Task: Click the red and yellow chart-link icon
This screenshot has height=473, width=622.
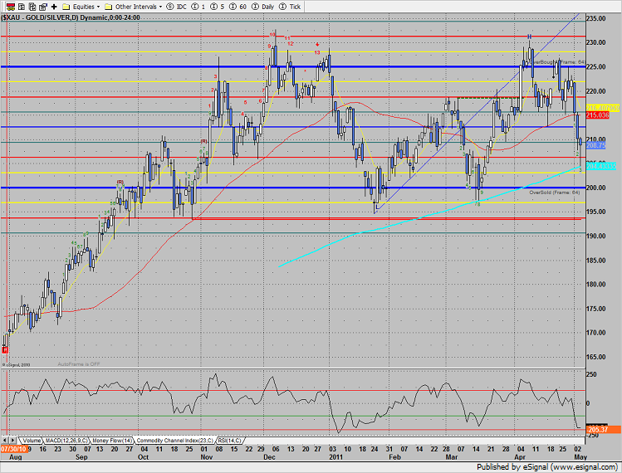Action: [x=11, y=7]
